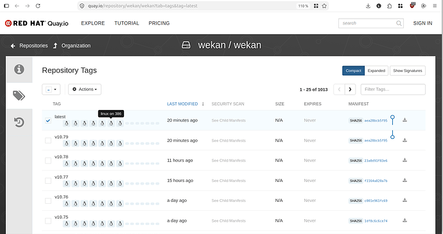Click the fetch tag icon for v10.79
This screenshot has height=234, width=443.
pos(404,140)
